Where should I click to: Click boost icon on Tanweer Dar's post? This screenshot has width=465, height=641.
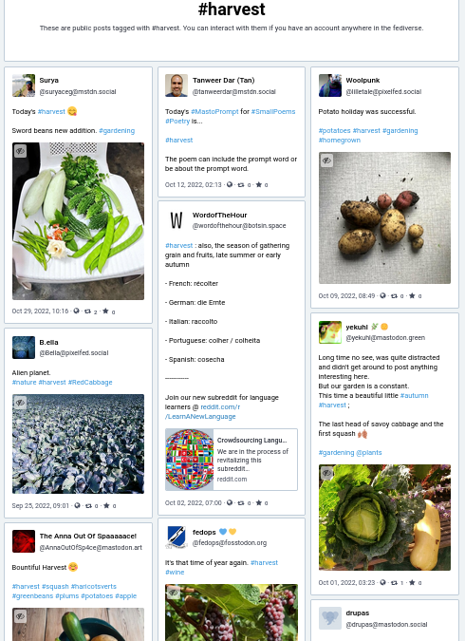[241, 185]
